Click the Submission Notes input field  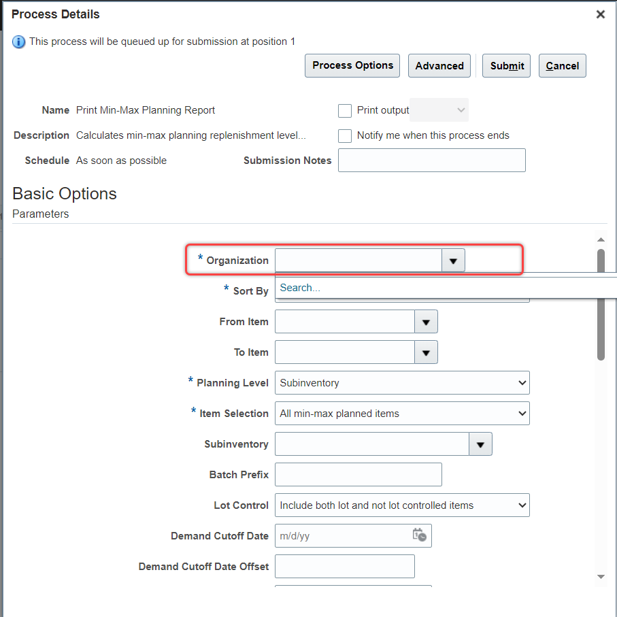[x=431, y=160]
